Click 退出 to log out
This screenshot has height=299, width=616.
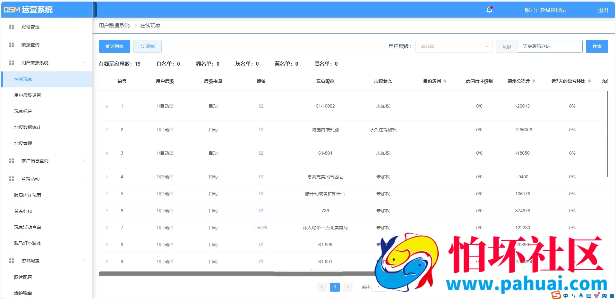603,10
